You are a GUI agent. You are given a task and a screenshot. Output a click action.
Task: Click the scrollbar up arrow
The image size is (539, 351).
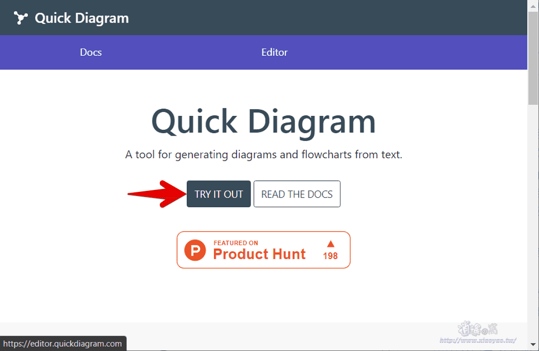533,6
